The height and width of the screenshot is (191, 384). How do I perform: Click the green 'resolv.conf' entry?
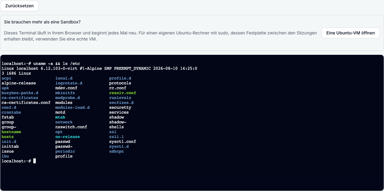(x=123, y=93)
